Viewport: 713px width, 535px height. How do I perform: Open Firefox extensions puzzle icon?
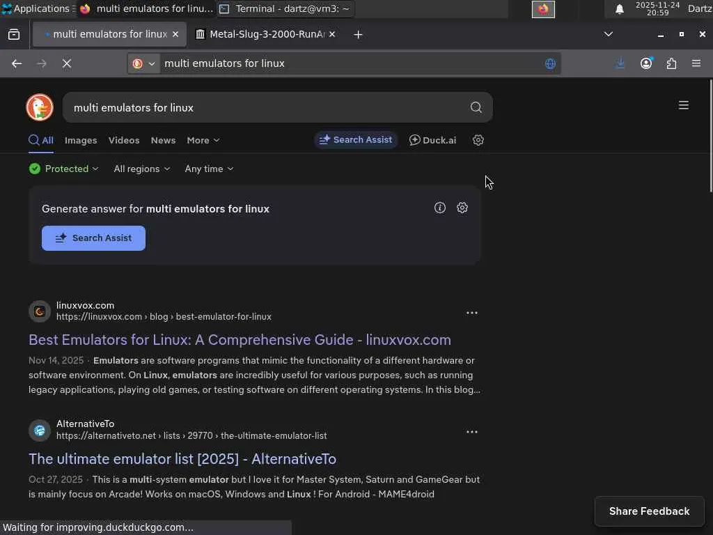671,63
